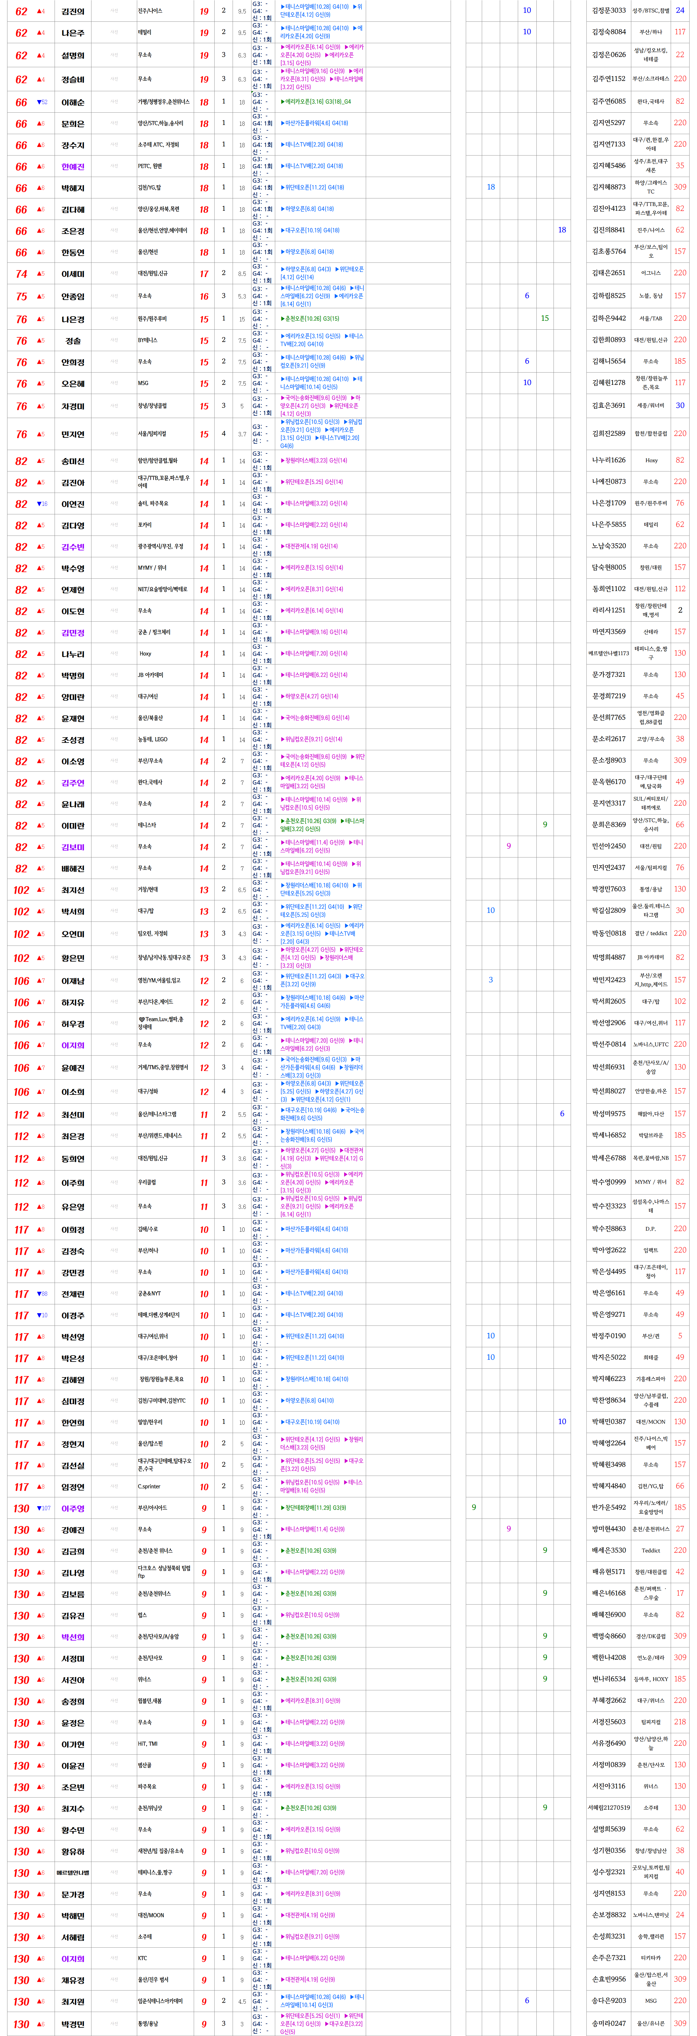Click the ▲4 rank-up arrow beside 김진의
This screenshot has height=2036, width=697.
click(41, 11)
